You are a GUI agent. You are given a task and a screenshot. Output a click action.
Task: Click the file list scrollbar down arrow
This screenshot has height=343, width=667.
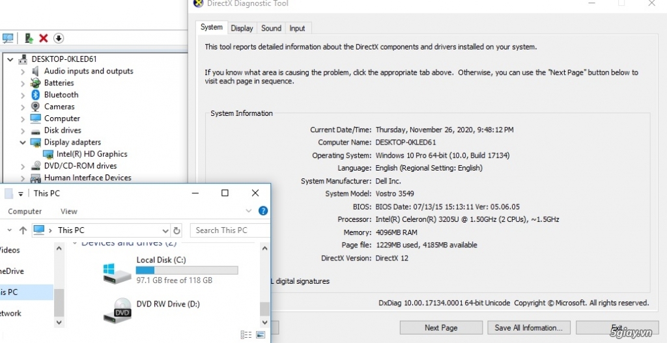point(264,322)
